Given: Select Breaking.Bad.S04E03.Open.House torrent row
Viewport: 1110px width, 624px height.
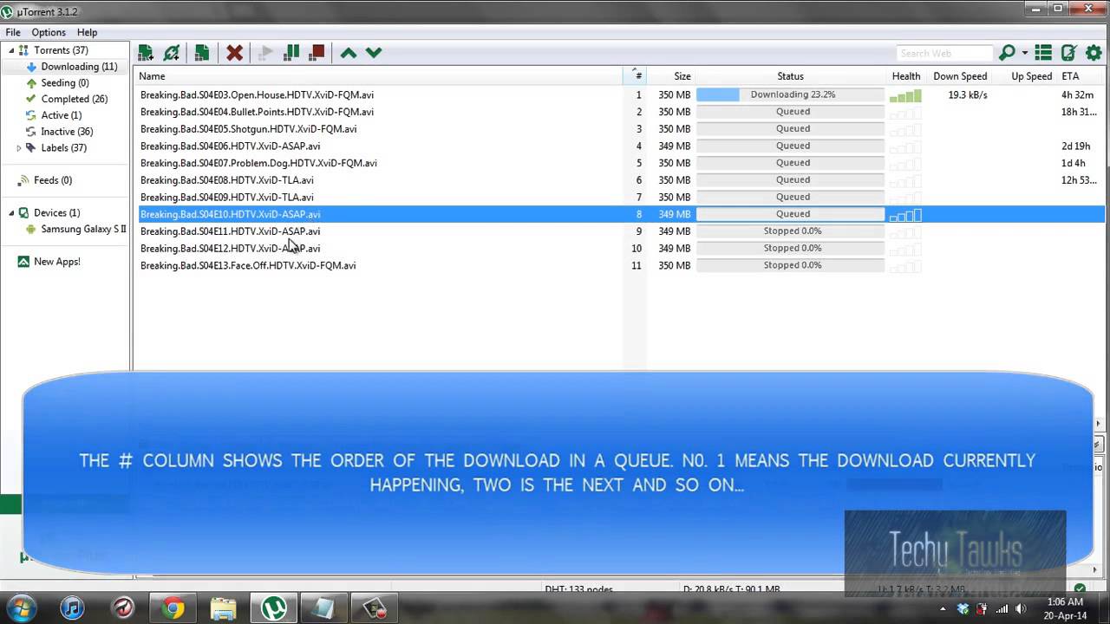Looking at the screenshot, I should click(621, 94).
